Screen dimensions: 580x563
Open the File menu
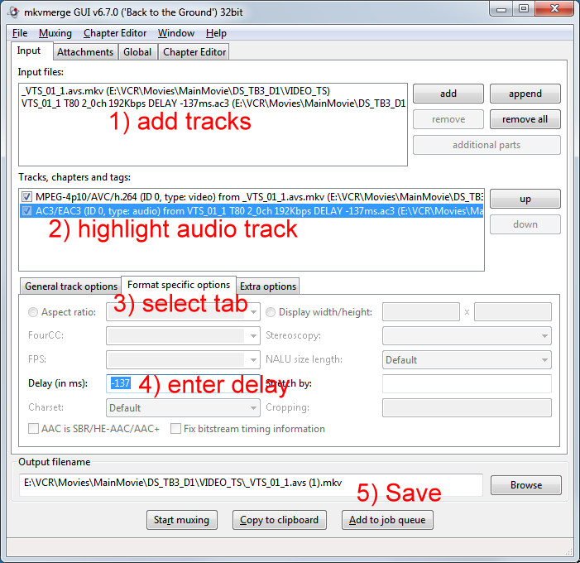click(x=20, y=33)
